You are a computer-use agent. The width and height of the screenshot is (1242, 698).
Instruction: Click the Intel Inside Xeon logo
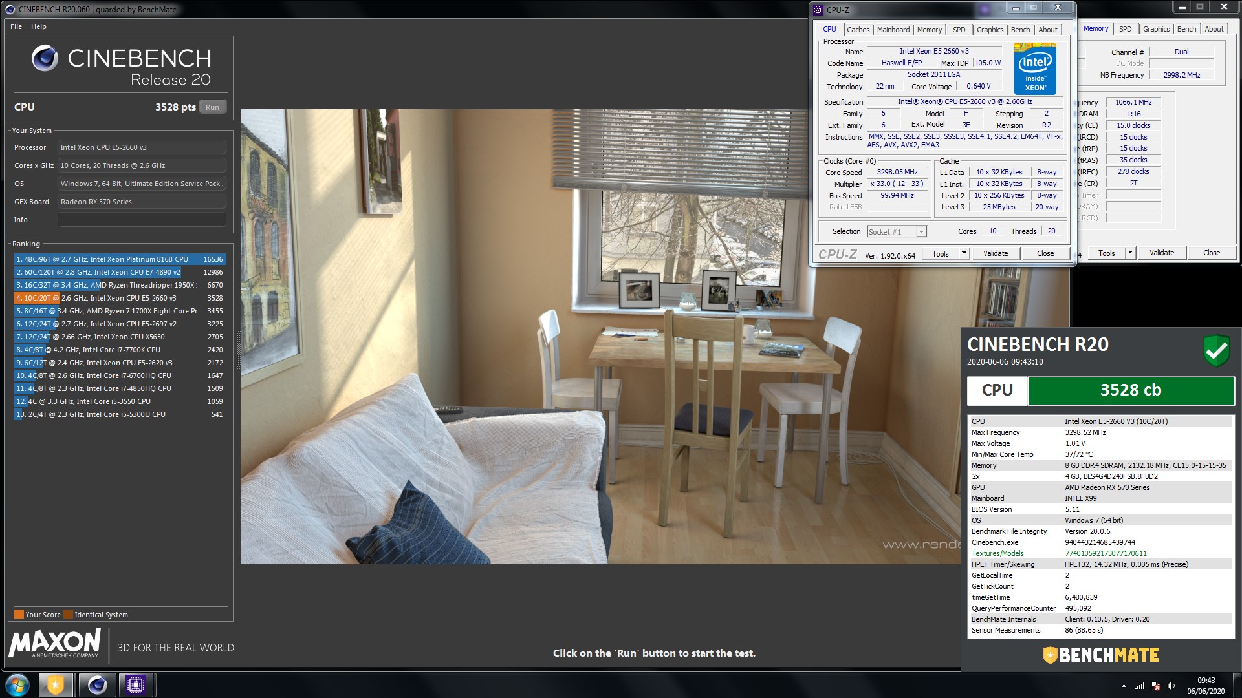pyautogui.click(x=1035, y=69)
